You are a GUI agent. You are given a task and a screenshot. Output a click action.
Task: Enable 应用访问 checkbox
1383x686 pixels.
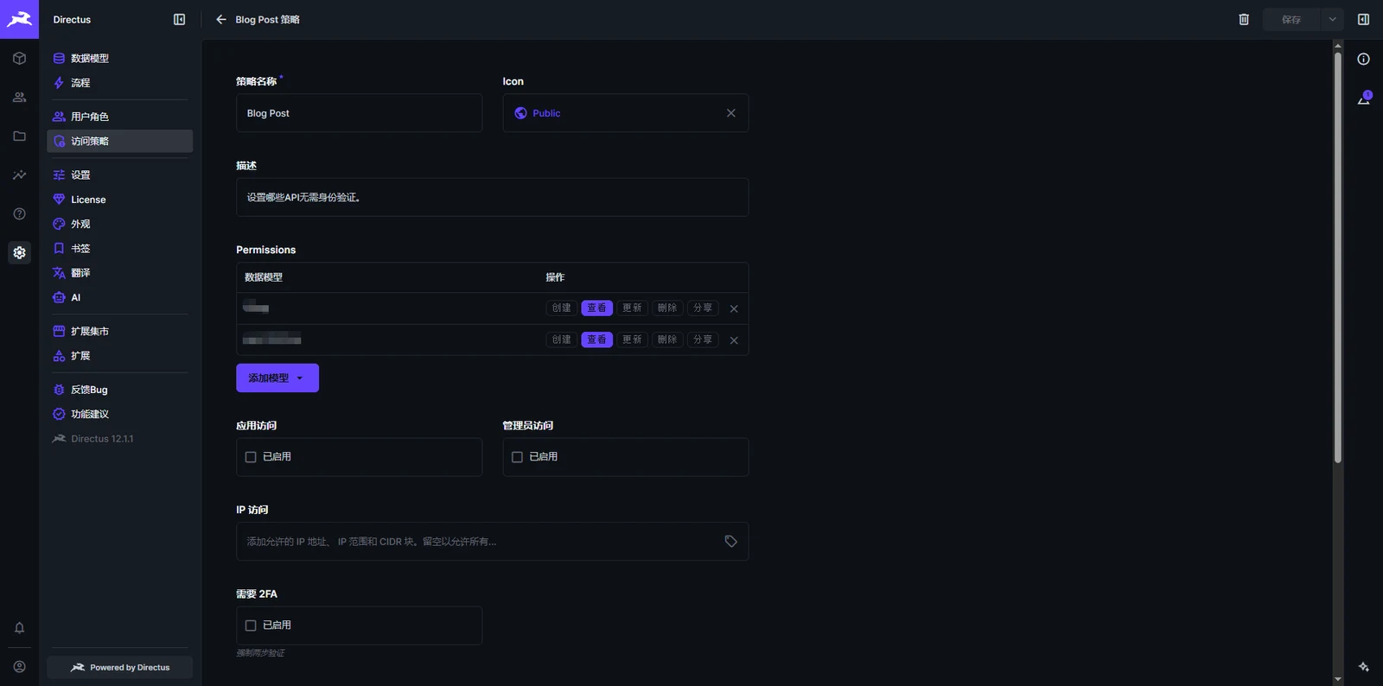(251, 457)
